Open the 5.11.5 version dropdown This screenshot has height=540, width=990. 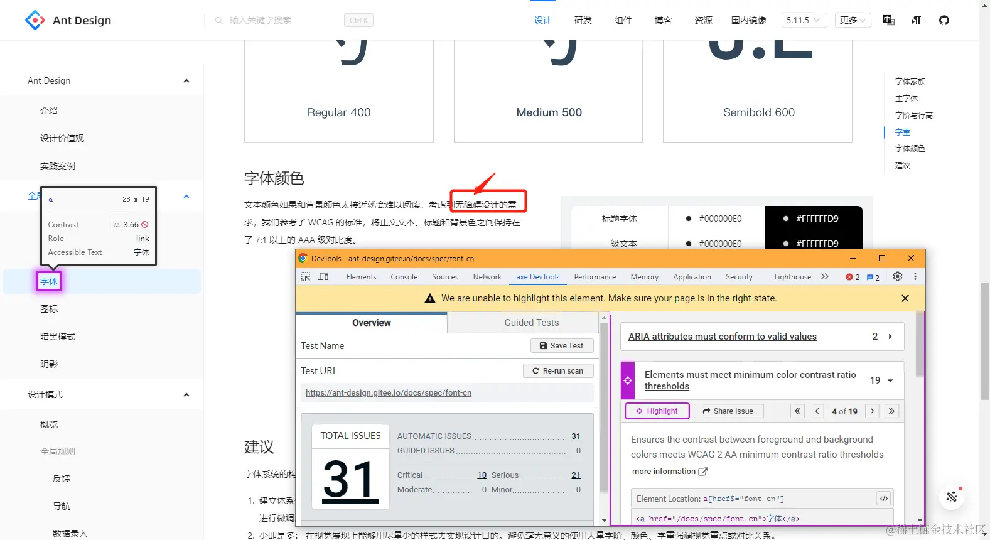(804, 20)
